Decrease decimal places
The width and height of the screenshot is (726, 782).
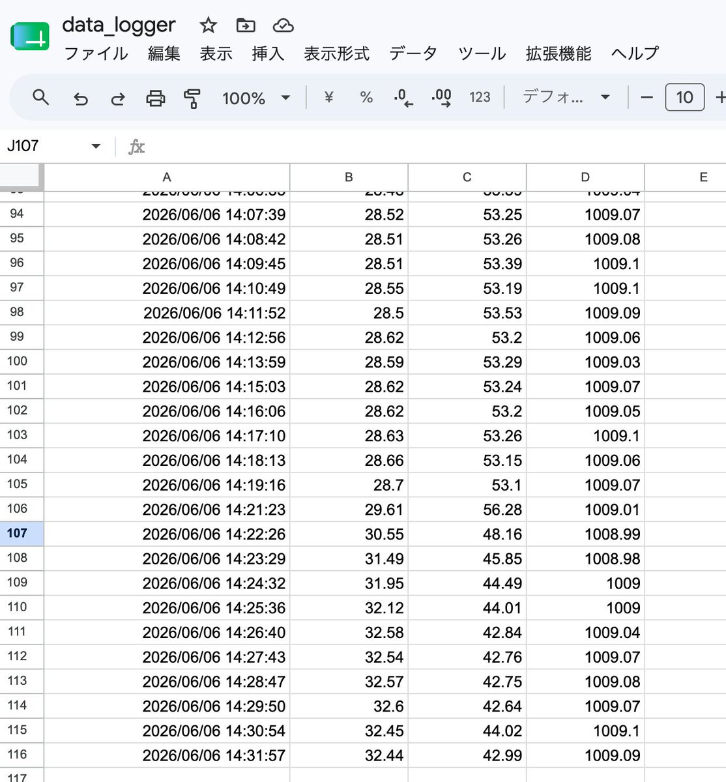(x=403, y=98)
